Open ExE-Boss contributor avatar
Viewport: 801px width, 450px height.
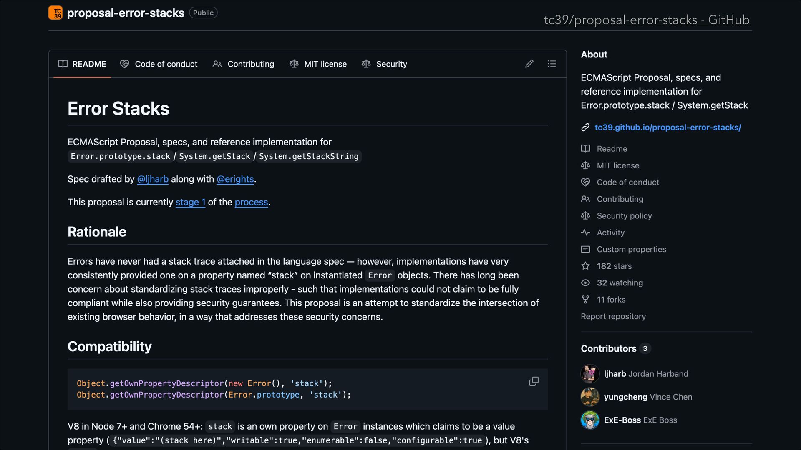589,420
